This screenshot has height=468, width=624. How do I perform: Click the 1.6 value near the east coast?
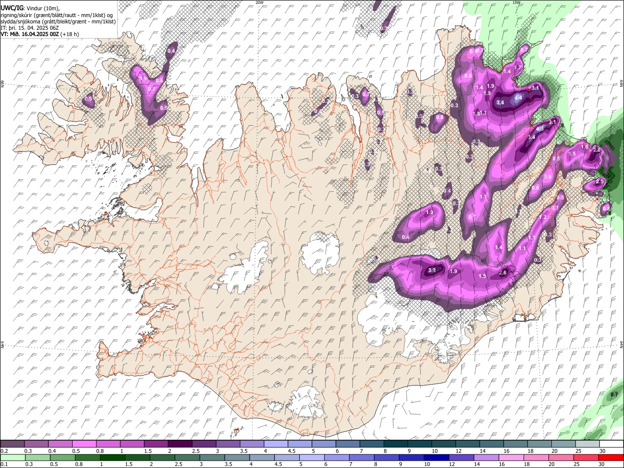(x=585, y=147)
